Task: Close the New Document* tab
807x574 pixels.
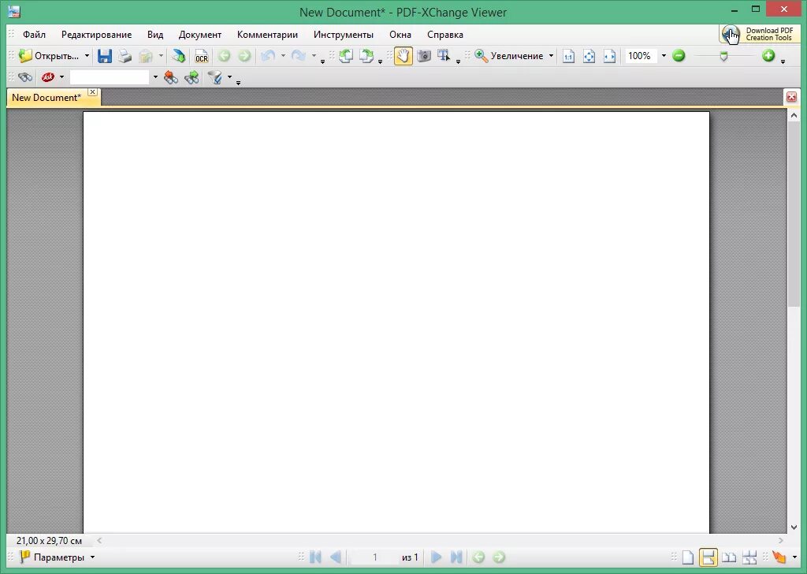Action: [93, 91]
